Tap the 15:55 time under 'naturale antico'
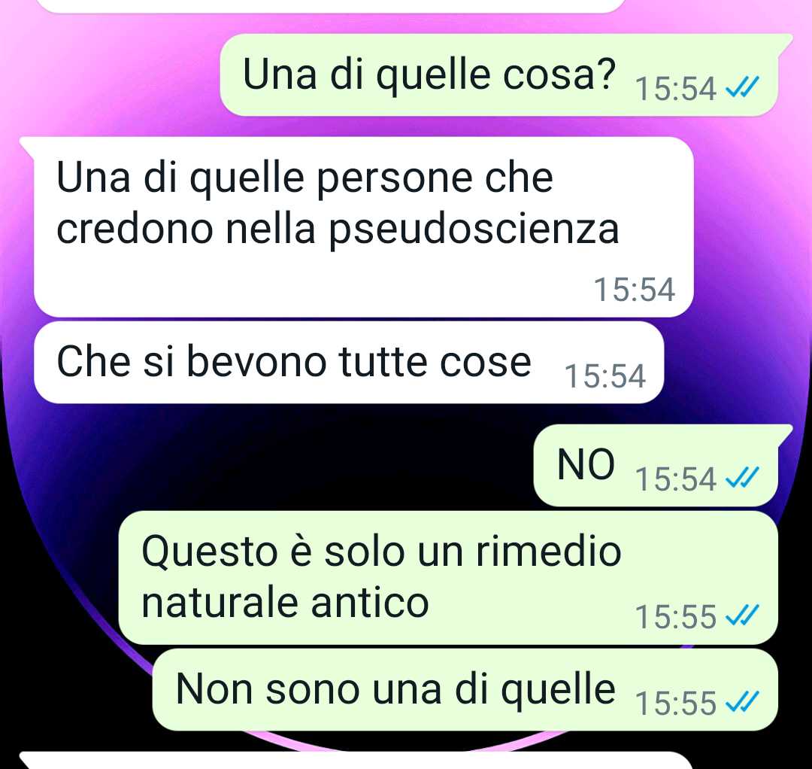Image resolution: width=812 pixels, height=769 pixels. pyautogui.click(x=676, y=617)
